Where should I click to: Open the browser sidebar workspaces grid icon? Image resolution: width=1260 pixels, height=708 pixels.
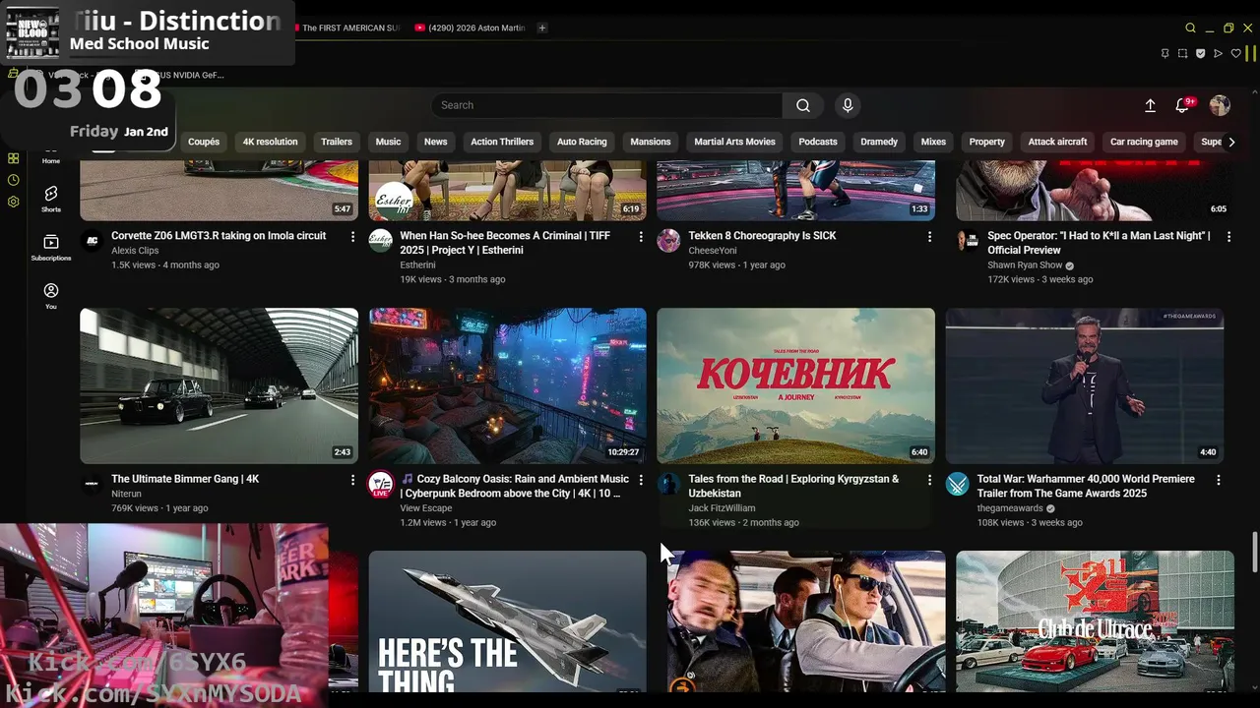[x=14, y=158]
